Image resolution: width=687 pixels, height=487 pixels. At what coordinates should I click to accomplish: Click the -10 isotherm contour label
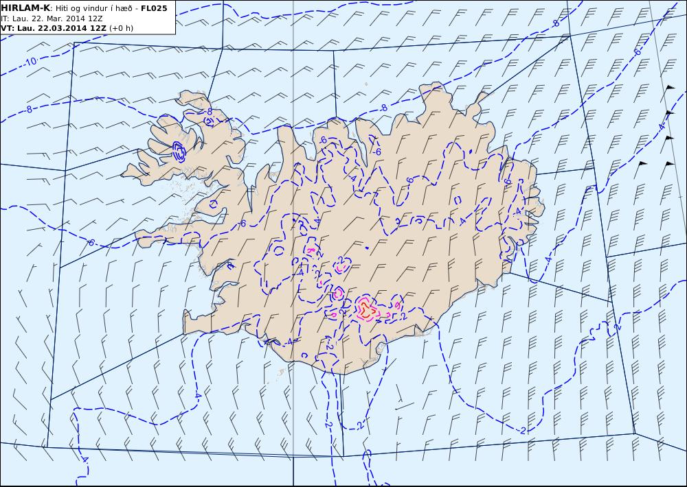click(30, 61)
